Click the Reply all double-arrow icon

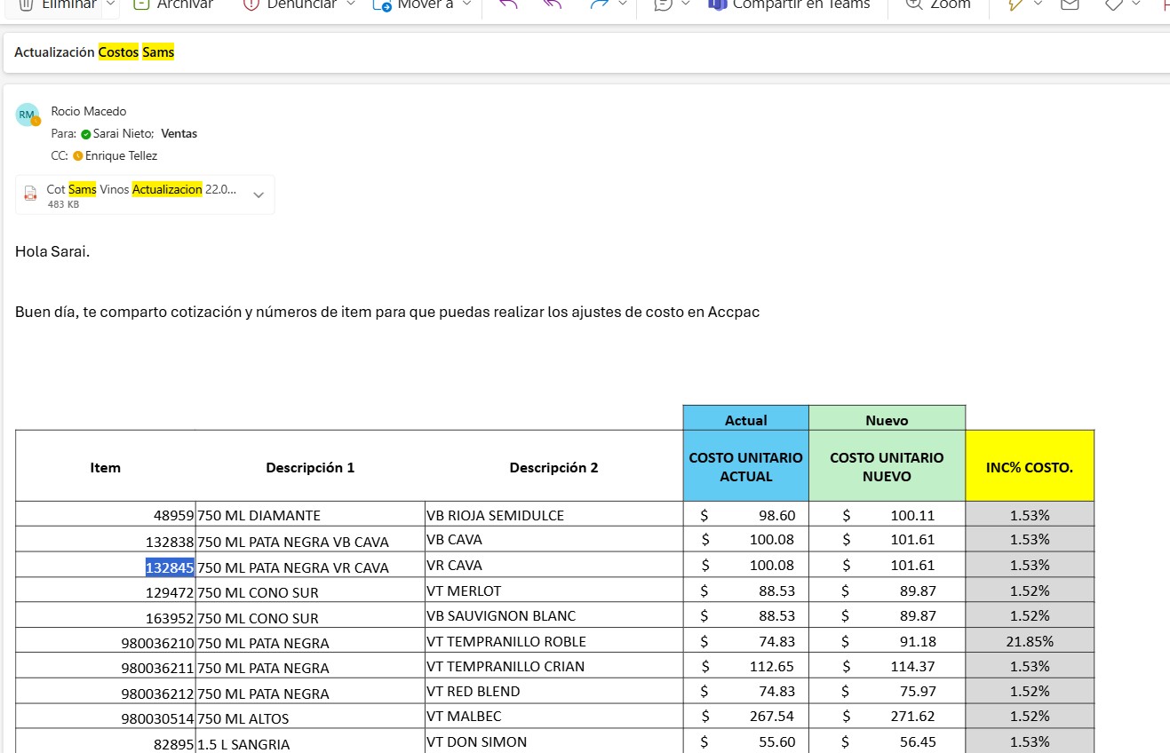coord(552,4)
